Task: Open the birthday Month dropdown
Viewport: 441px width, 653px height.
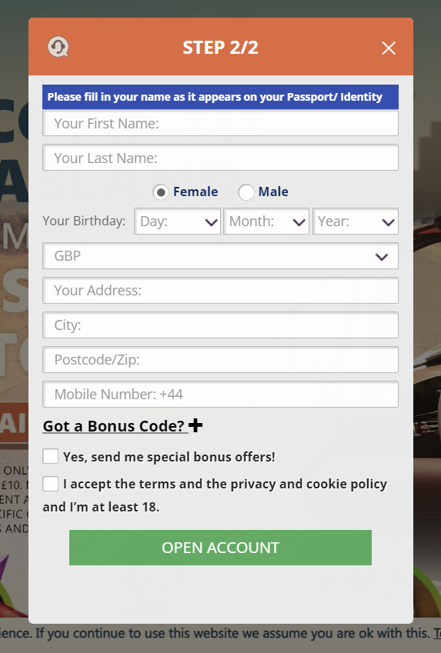Action: 266,222
